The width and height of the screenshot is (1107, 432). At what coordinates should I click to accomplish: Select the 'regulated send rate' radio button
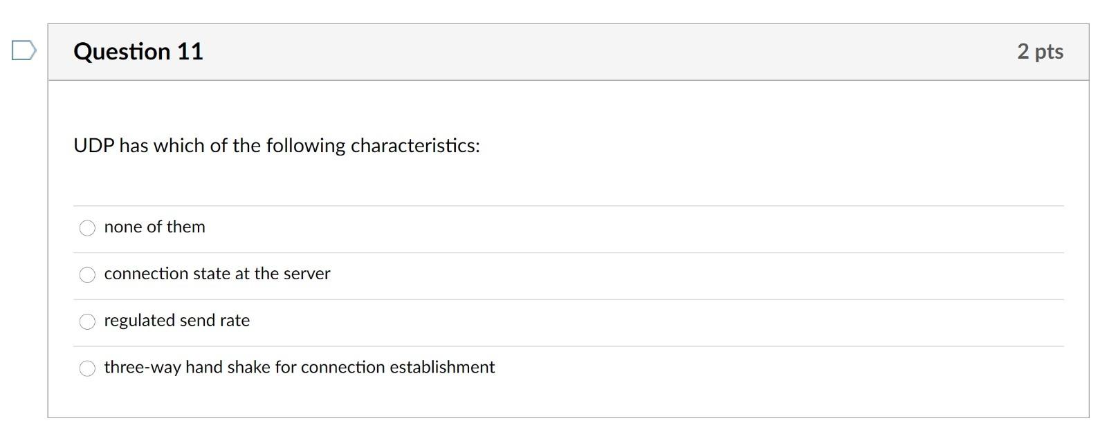click(87, 321)
